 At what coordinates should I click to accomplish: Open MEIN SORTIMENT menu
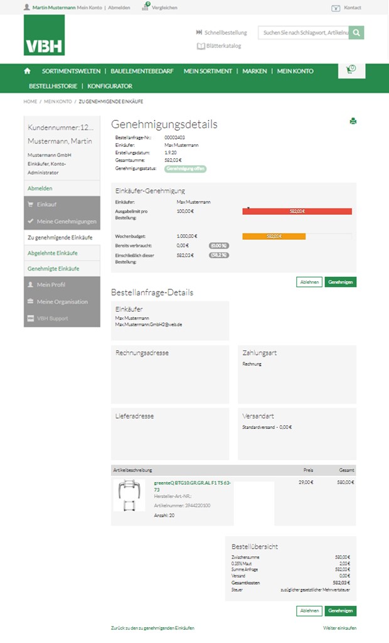point(208,71)
